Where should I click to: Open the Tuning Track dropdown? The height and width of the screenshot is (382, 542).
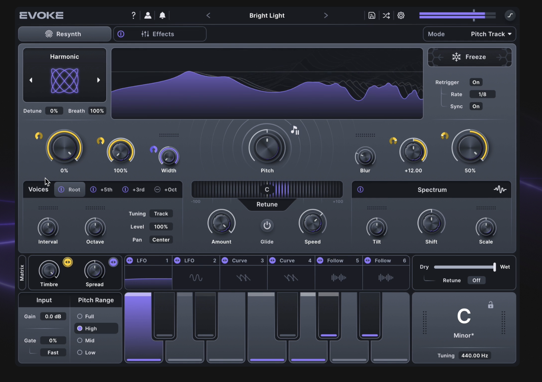pyautogui.click(x=161, y=214)
